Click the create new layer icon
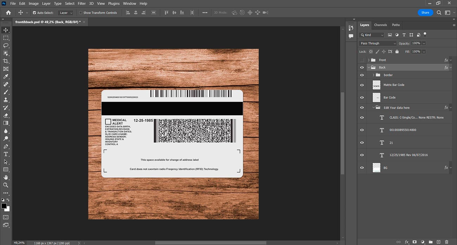The image size is (457, 245). [438, 242]
